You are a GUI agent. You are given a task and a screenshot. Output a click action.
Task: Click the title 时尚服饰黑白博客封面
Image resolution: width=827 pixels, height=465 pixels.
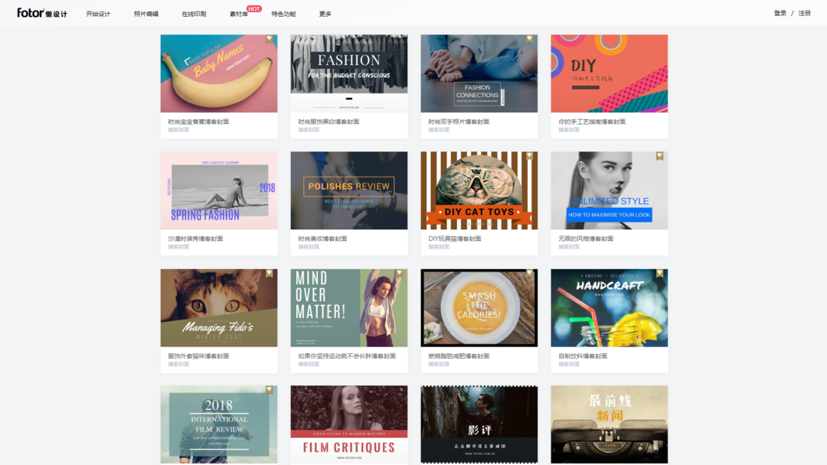(x=329, y=122)
